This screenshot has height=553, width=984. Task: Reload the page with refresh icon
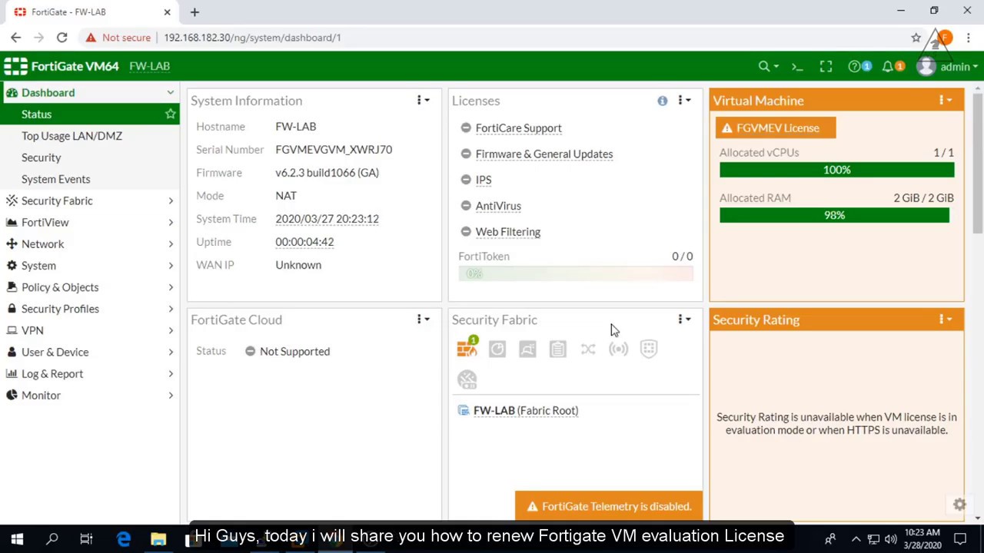point(62,37)
